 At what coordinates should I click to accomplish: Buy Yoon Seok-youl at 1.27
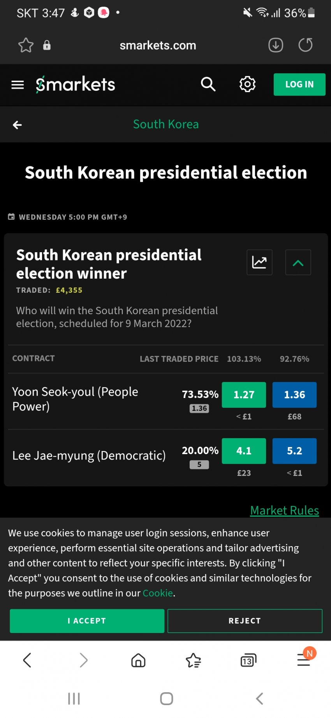coord(244,395)
